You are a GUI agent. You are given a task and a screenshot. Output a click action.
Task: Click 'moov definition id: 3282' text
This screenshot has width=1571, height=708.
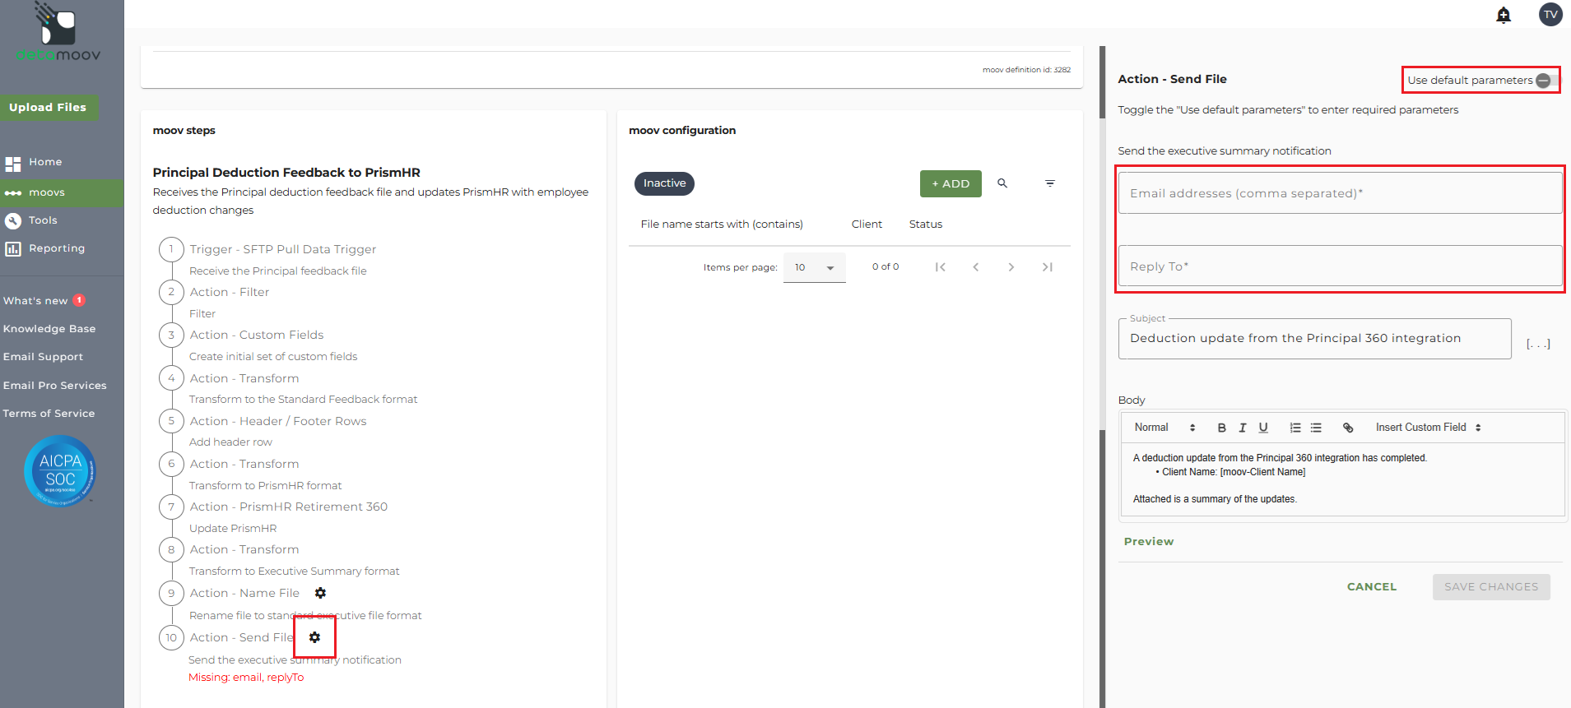coord(1026,70)
